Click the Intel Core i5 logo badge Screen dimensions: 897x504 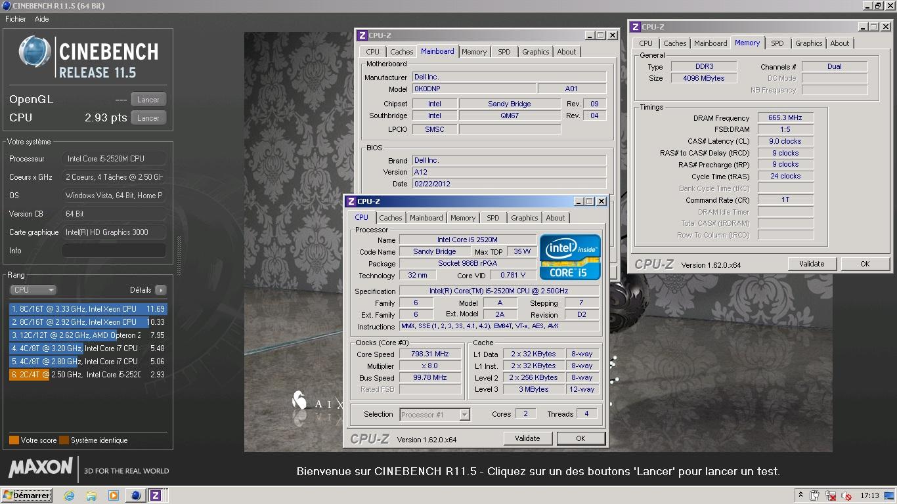[570, 257]
